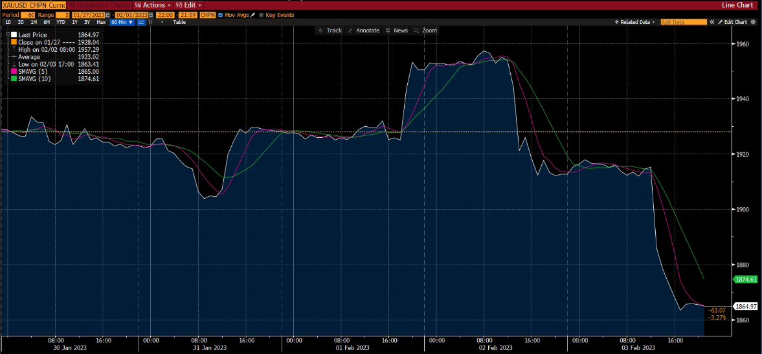Image resolution: width=762 pixels, height=354 pixels.
Task: Open the end date calendar picker
Action: (x=151, y=14)
